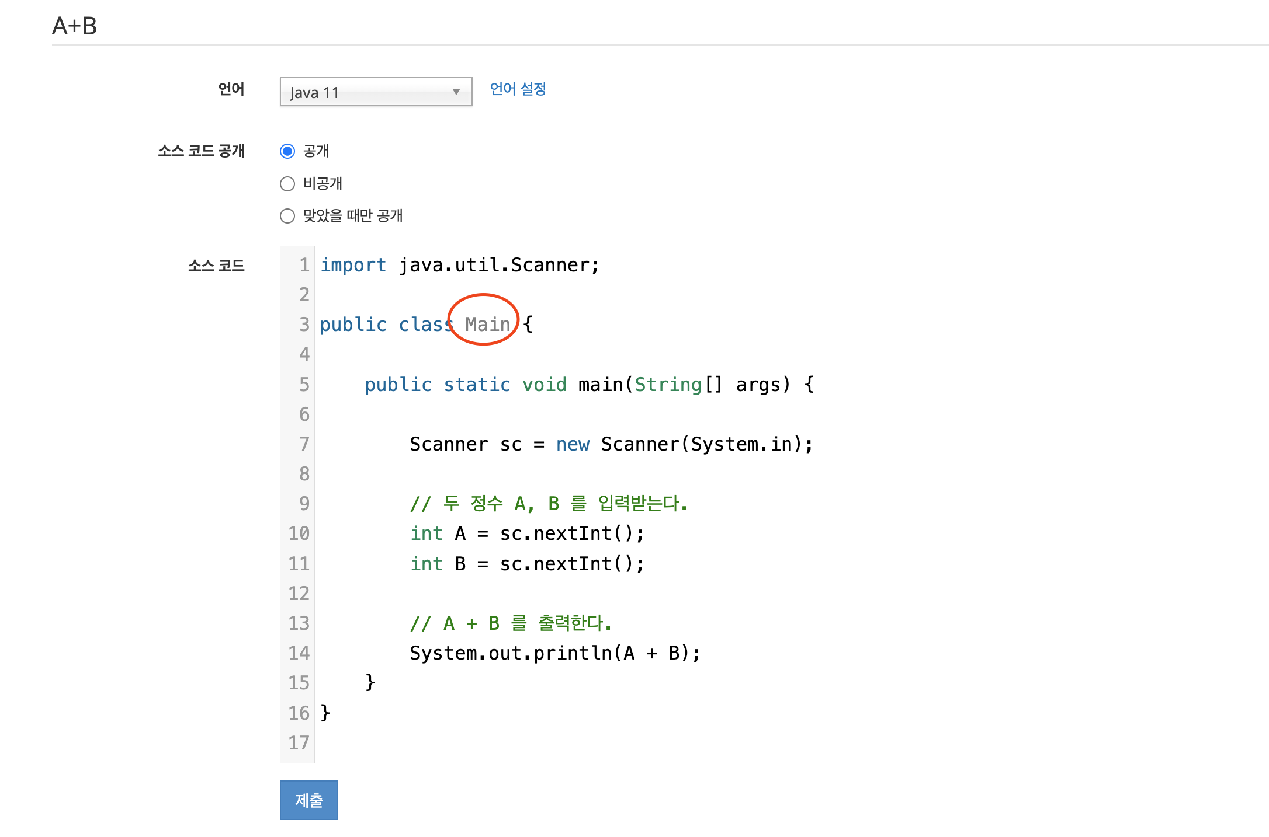Click the 'int B' declaration line
Image resolution: width=1269 pixels, height=837 pixels.
[x=526, y=563]
